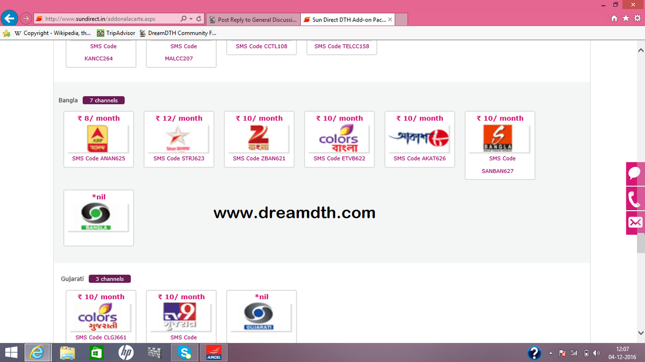The image size is (645, 362).
Task: Click the pink mail envelope side icon
Action: click(x=635, y=223)
